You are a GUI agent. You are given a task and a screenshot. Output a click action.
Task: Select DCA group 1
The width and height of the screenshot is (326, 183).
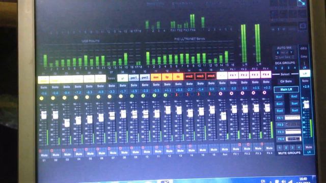pyautogui.click(x=276, y=68)
